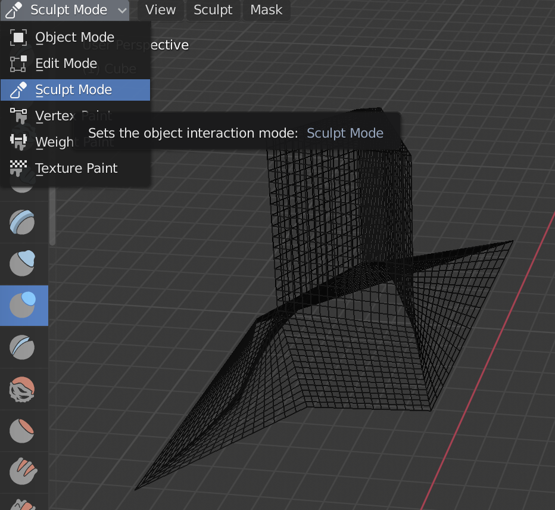Select the Layer sculpt brush tool
The height and width of the screenshot is (510, 555).
tap(22, 222)
